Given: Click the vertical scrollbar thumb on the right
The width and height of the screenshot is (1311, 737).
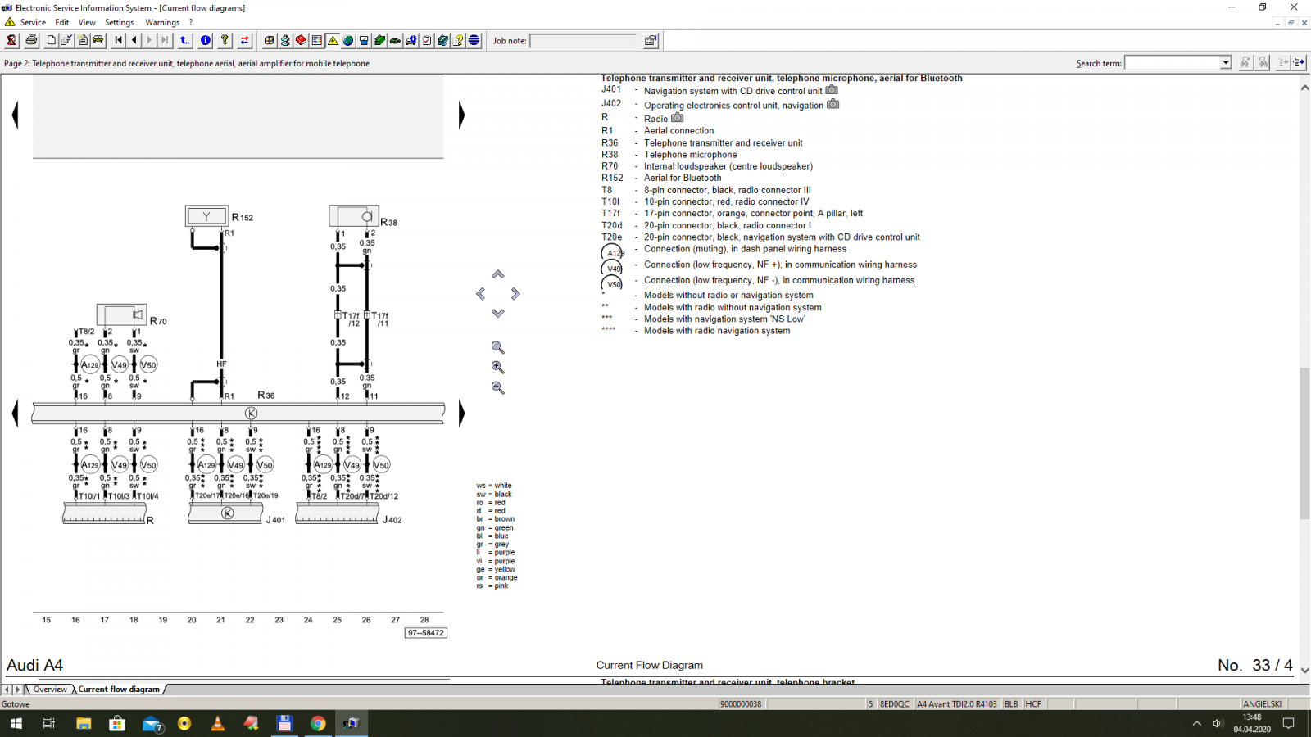Looking at the screenshot, I should [1304, 444].
